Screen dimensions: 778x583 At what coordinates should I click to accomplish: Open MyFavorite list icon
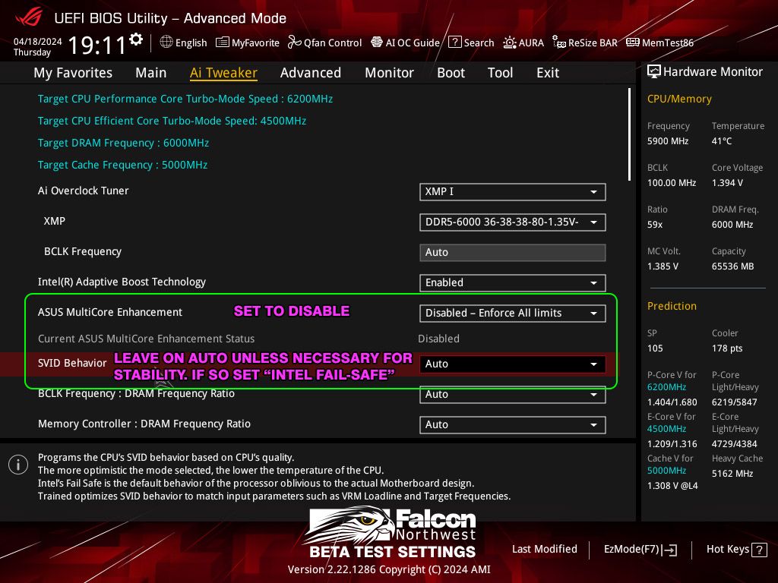(x=223, y=43)
